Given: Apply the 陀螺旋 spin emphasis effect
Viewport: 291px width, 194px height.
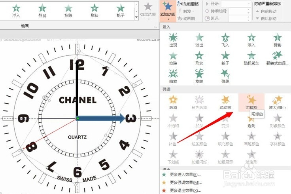Looking at the screenshot, I should coord(251,103).
